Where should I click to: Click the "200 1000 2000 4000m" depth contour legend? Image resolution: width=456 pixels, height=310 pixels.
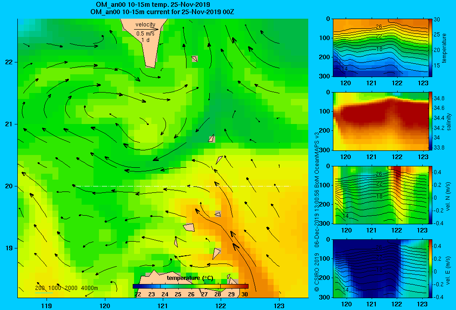67,288
